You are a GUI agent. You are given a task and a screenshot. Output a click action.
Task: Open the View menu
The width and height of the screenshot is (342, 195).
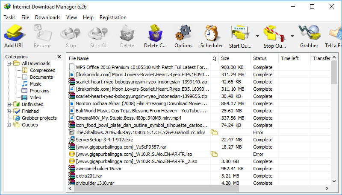(71, 17)
